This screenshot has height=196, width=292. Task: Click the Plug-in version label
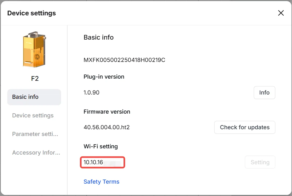coord(104,77)
